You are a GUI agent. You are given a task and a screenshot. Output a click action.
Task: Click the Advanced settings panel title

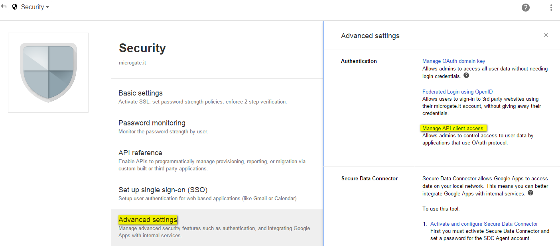[370, 36]
